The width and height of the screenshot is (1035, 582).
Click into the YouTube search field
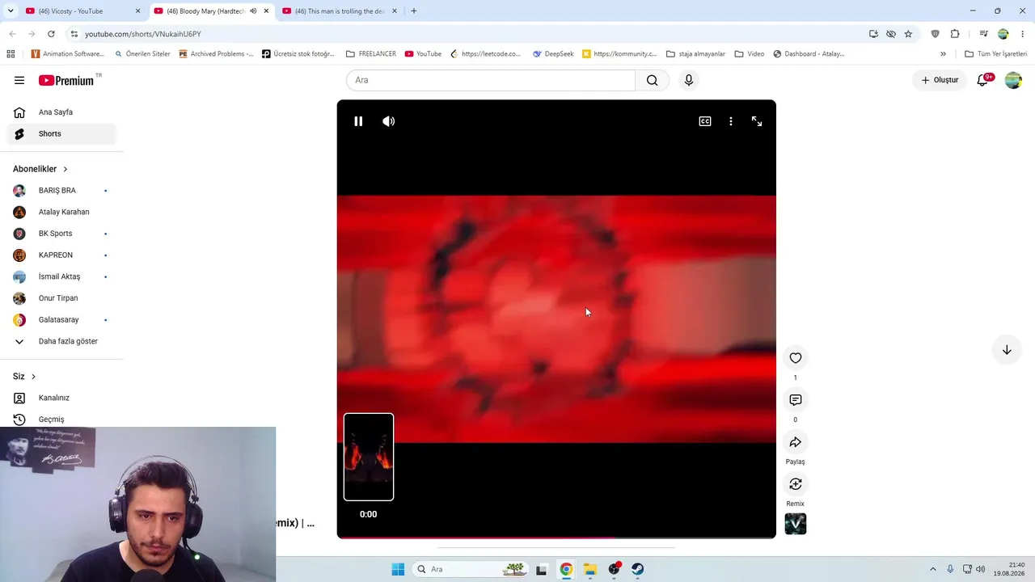click(491, 80)
